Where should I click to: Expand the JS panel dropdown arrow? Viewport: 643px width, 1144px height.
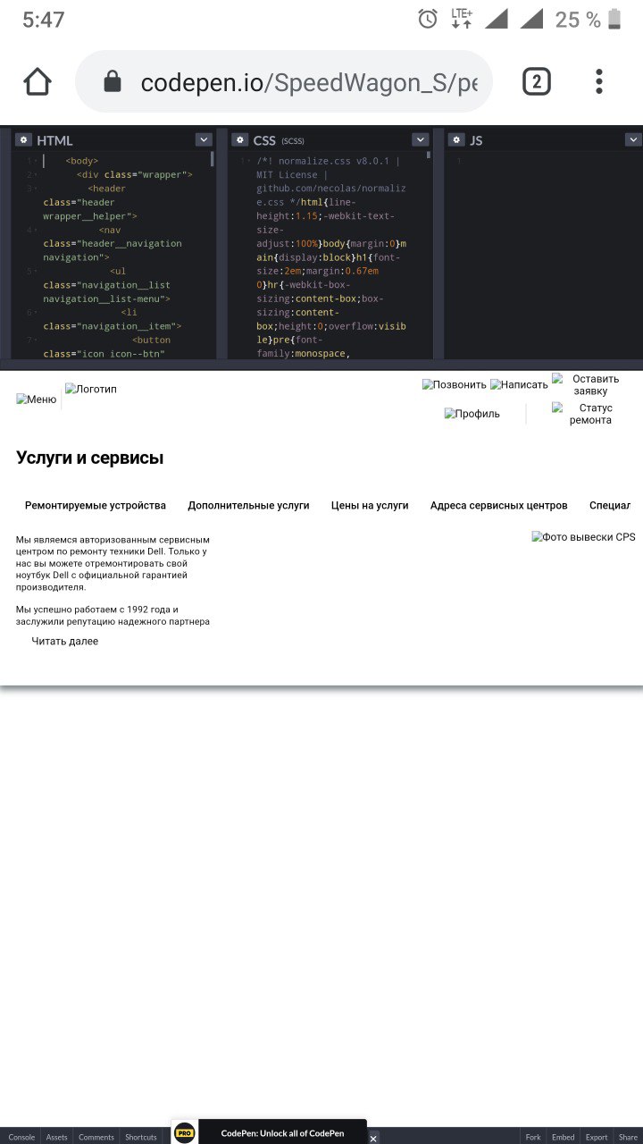coord(633,139)
